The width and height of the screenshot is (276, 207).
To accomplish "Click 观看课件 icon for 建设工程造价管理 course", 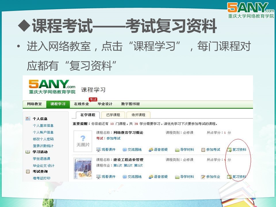I will pyautogui.click(x=99, y=177).
